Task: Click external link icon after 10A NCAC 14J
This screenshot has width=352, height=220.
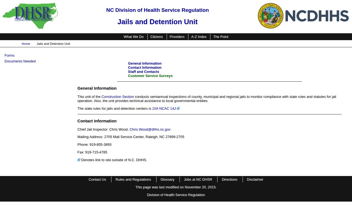Action: [x=178, y=108]
